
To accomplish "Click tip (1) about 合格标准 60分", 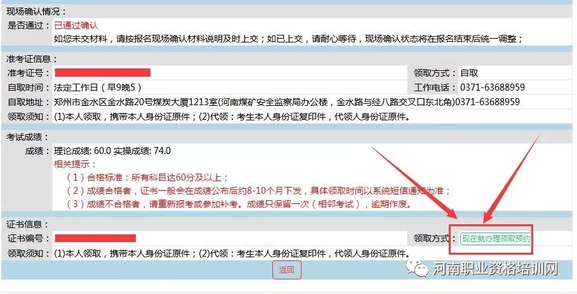I will [x=147, y=177].
